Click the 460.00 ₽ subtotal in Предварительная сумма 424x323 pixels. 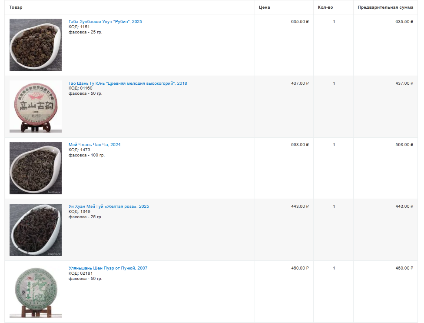[x=404, y=268]
